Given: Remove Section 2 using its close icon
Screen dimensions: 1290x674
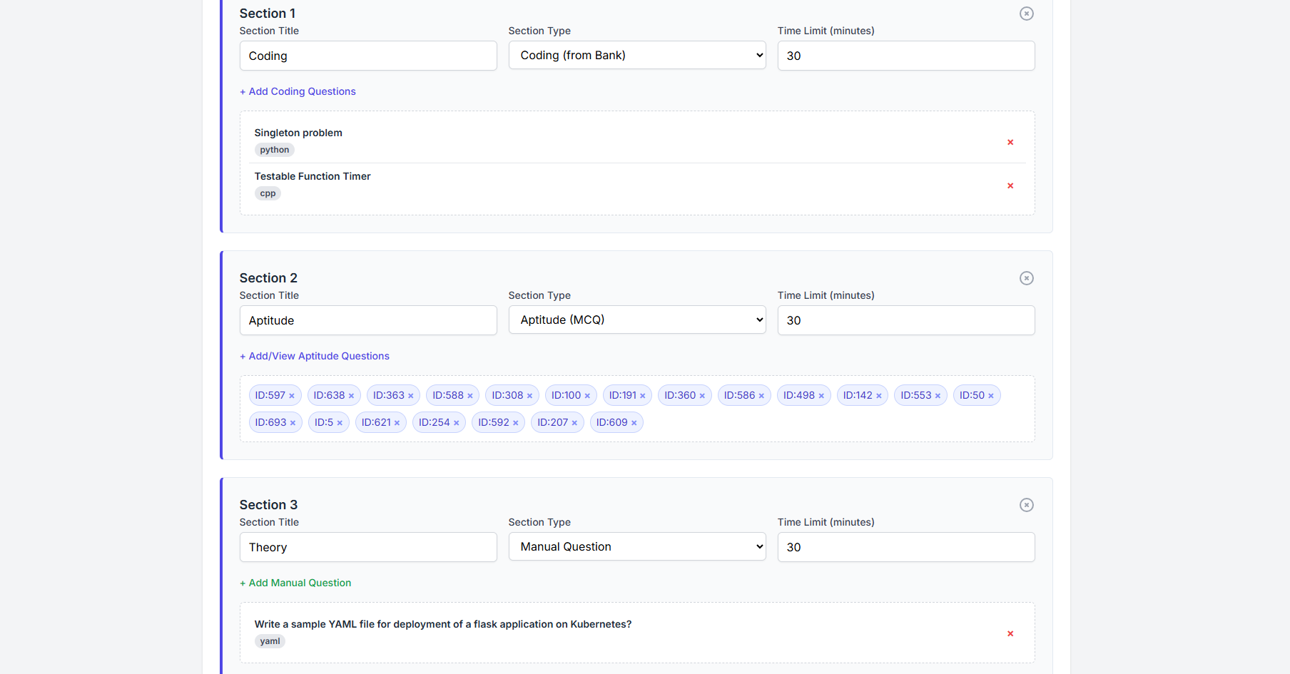Looking at the screenshot, I should (1026, 278).
